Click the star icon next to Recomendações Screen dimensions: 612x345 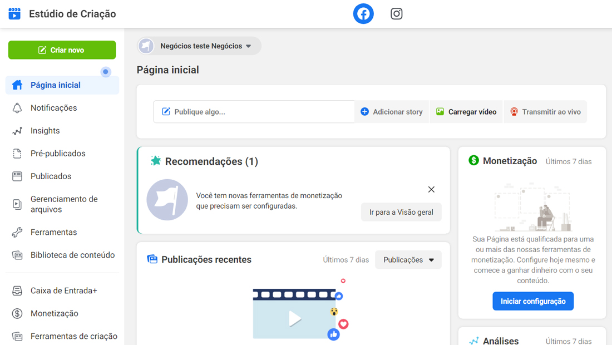pyautogui.click(x=156, y=161)
